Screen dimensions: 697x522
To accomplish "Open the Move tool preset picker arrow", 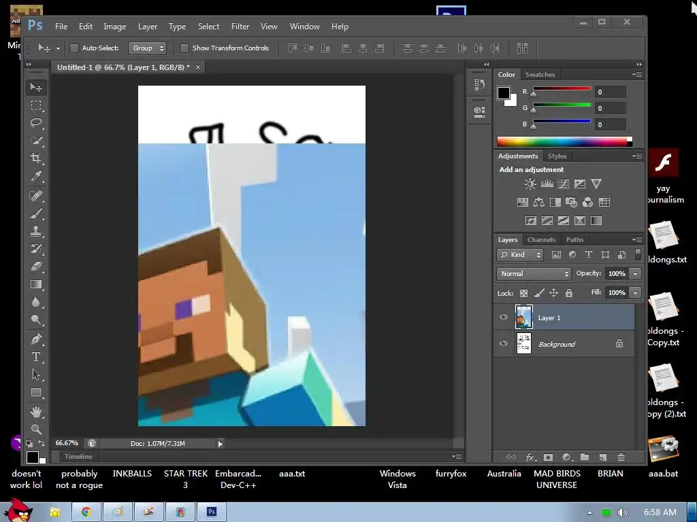I will (x=58, y=48).
